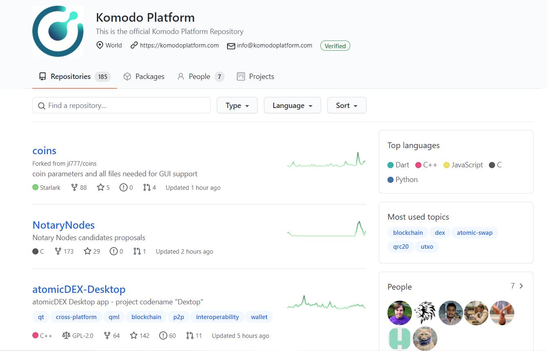Switch to the Packages tab
The height and width of the screenshot is (351, 547).
[144, 76]
